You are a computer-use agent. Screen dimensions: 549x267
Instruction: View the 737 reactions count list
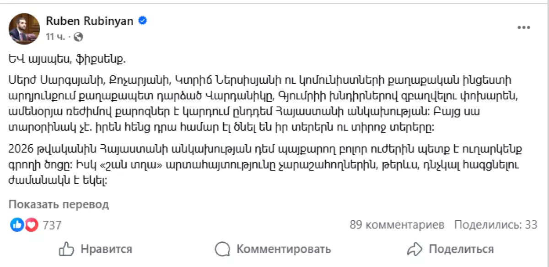(52, 225)
